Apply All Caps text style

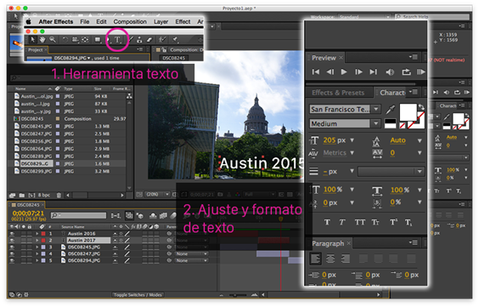pos(360,222)
